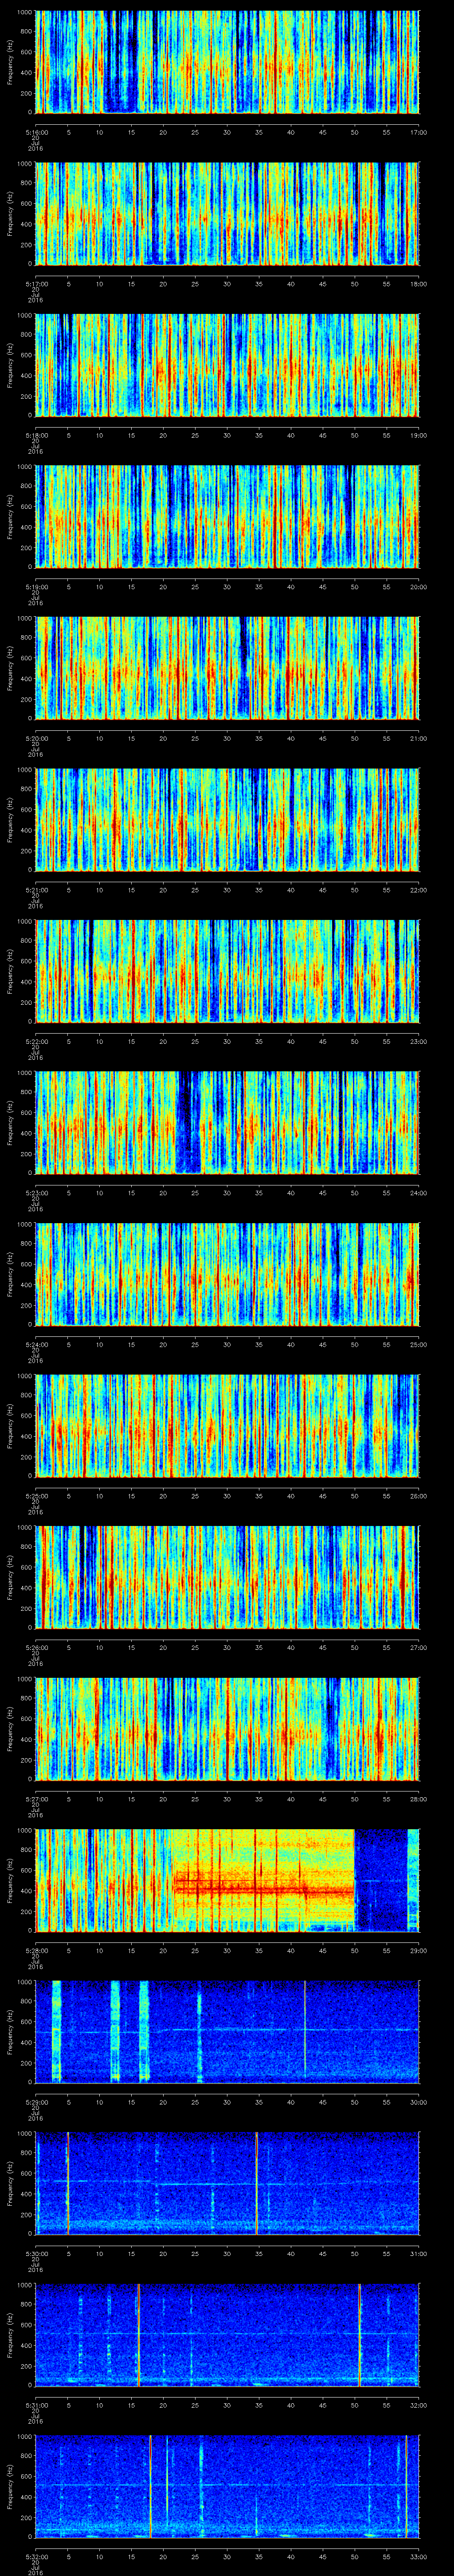Click the "17:00" end label of first spectrogram

click(418, 132)
